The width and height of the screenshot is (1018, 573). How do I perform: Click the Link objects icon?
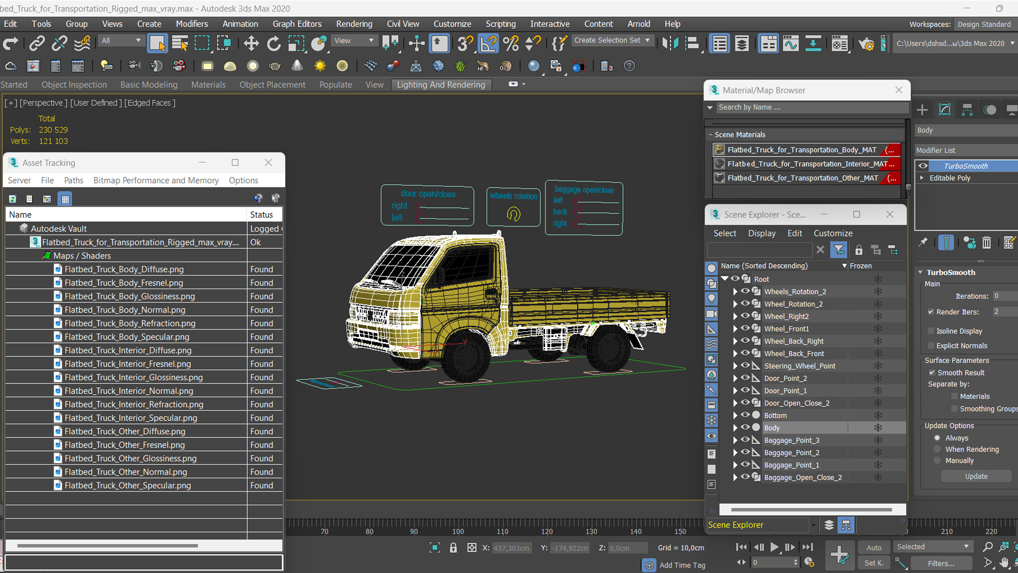click(x=37, y=44)
